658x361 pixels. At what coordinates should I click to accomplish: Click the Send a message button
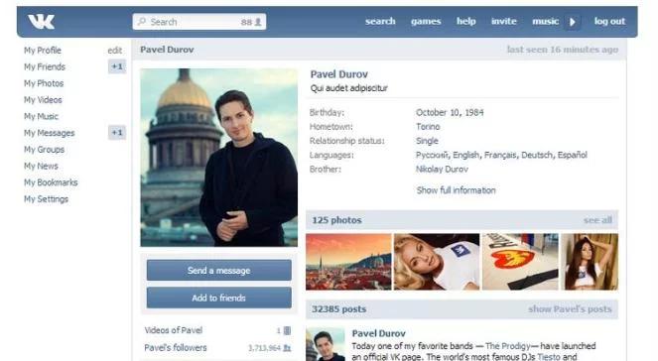219,271
